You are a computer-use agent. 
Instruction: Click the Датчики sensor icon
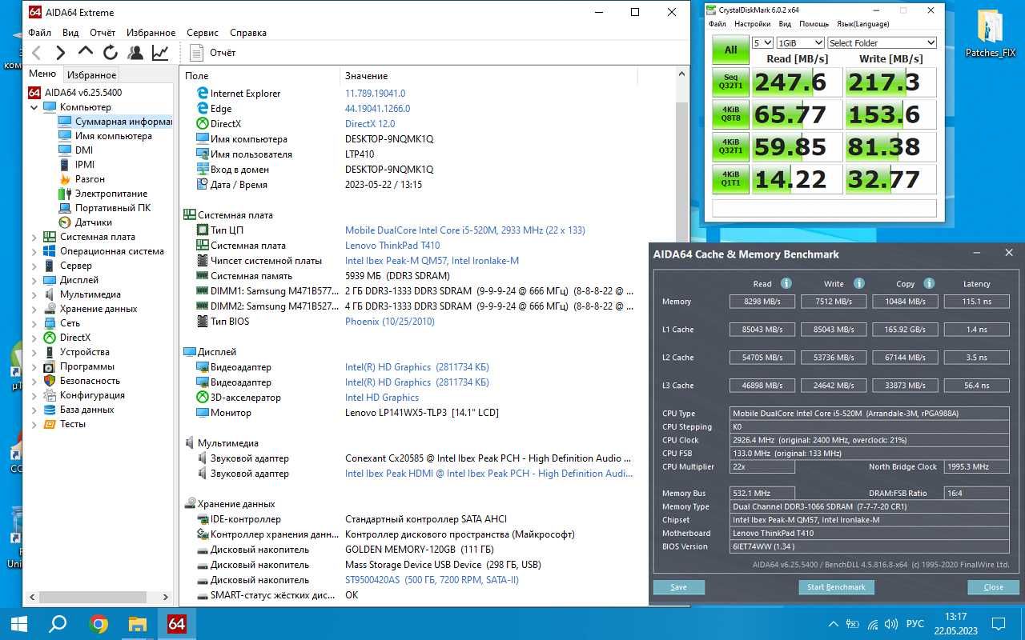coord(65,222)
